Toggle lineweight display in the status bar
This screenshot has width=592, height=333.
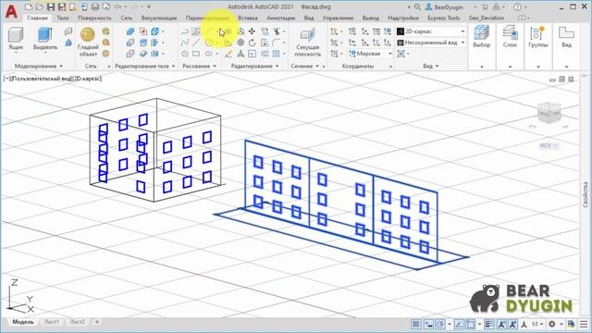[489, 325]
